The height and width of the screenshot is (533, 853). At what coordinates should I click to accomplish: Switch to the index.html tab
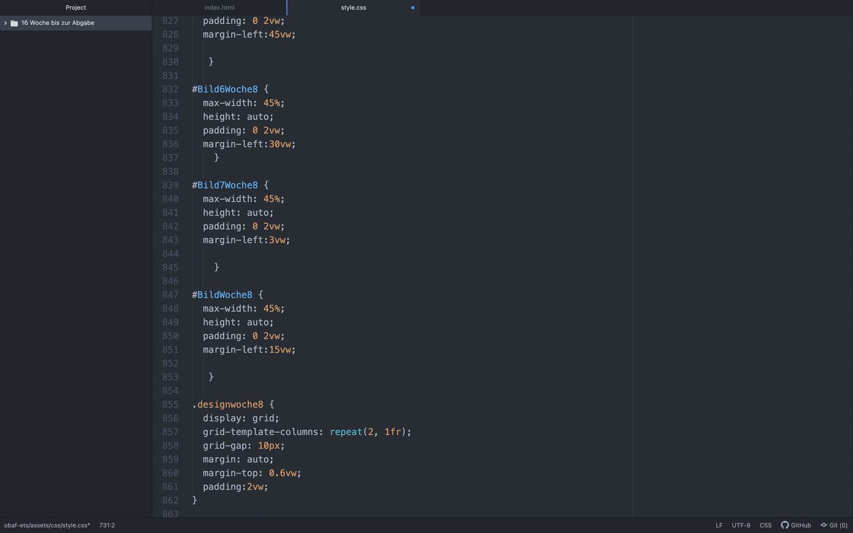tap(219, 8)
